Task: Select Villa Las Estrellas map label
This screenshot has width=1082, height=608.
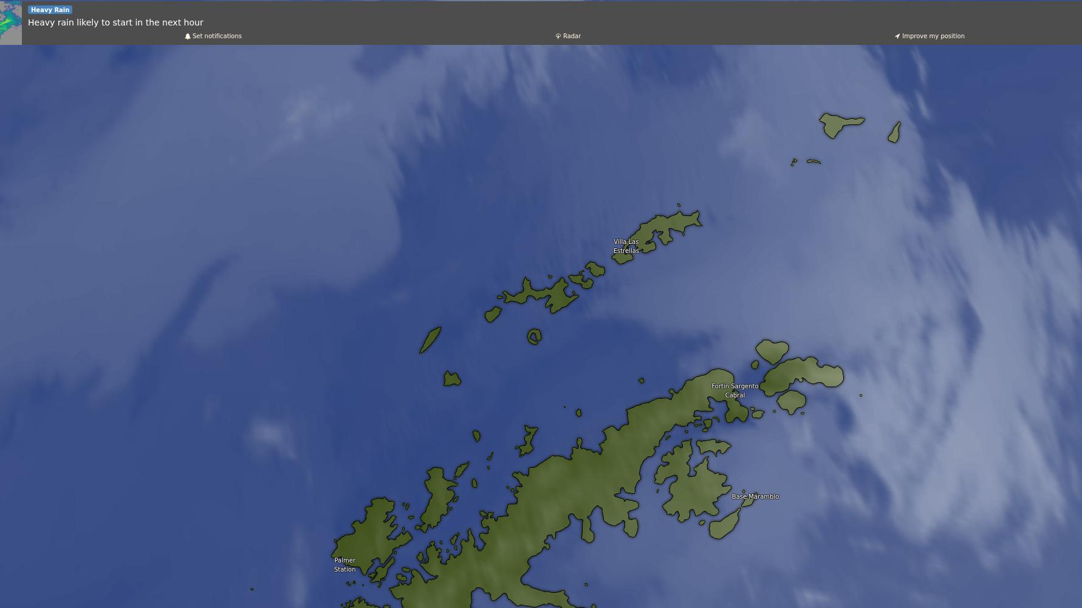Action: [626, 246]
